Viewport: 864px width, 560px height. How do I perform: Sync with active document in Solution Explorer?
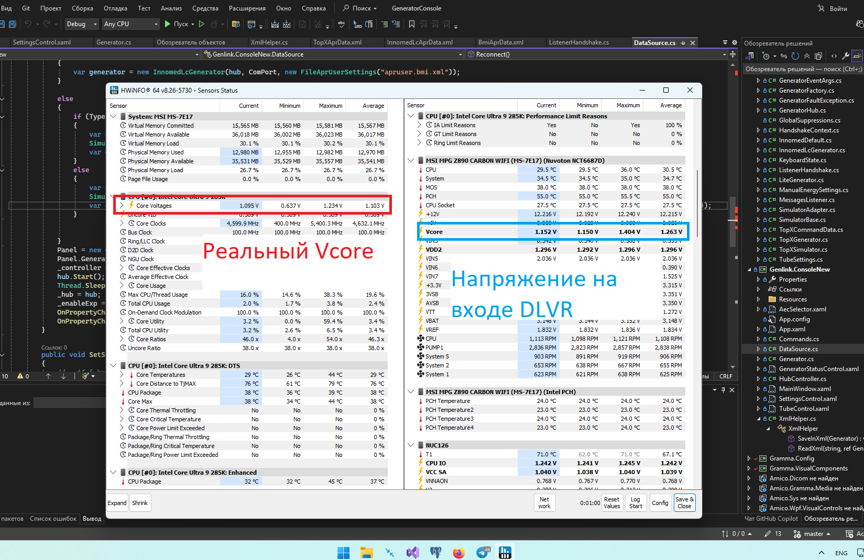coord(783,56)
